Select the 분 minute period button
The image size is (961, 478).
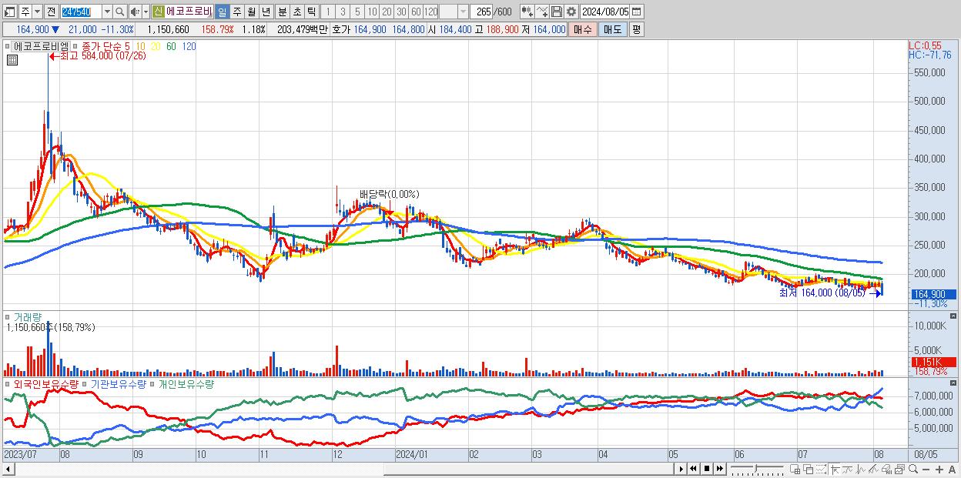[282, 12]
